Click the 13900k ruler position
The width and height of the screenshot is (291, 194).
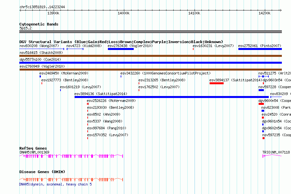coord(53,13)
